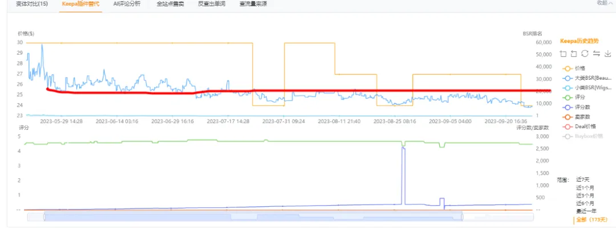Click the 2023-09-05 04:00 axis date label

(450, 121)
